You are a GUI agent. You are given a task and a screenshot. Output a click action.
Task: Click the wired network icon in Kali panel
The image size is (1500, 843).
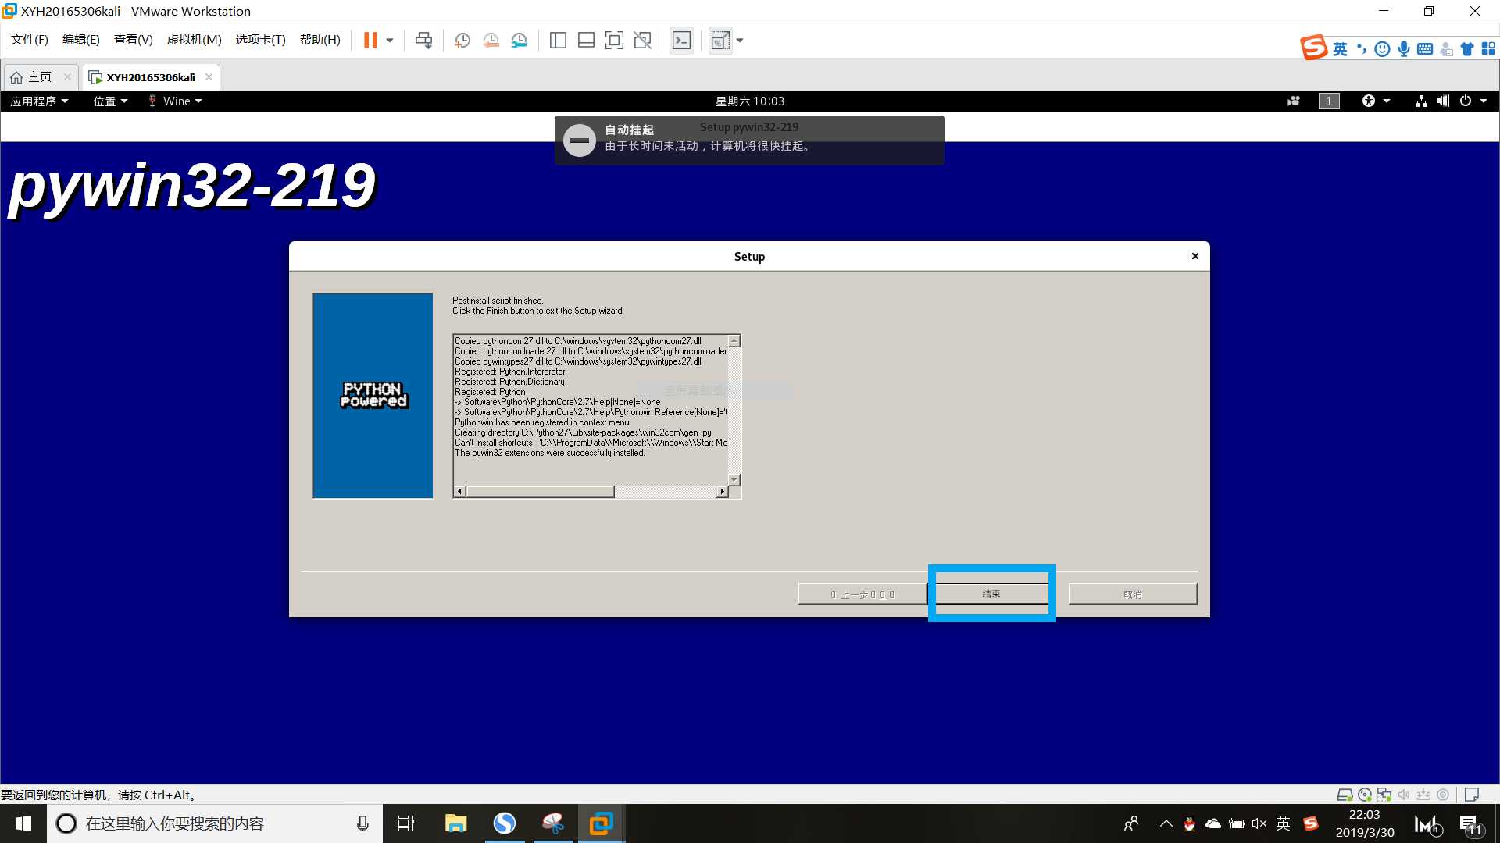coord(1421,101)
